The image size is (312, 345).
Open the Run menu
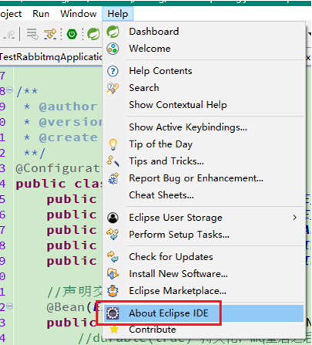pyautogui.click(x=41, y=14)
